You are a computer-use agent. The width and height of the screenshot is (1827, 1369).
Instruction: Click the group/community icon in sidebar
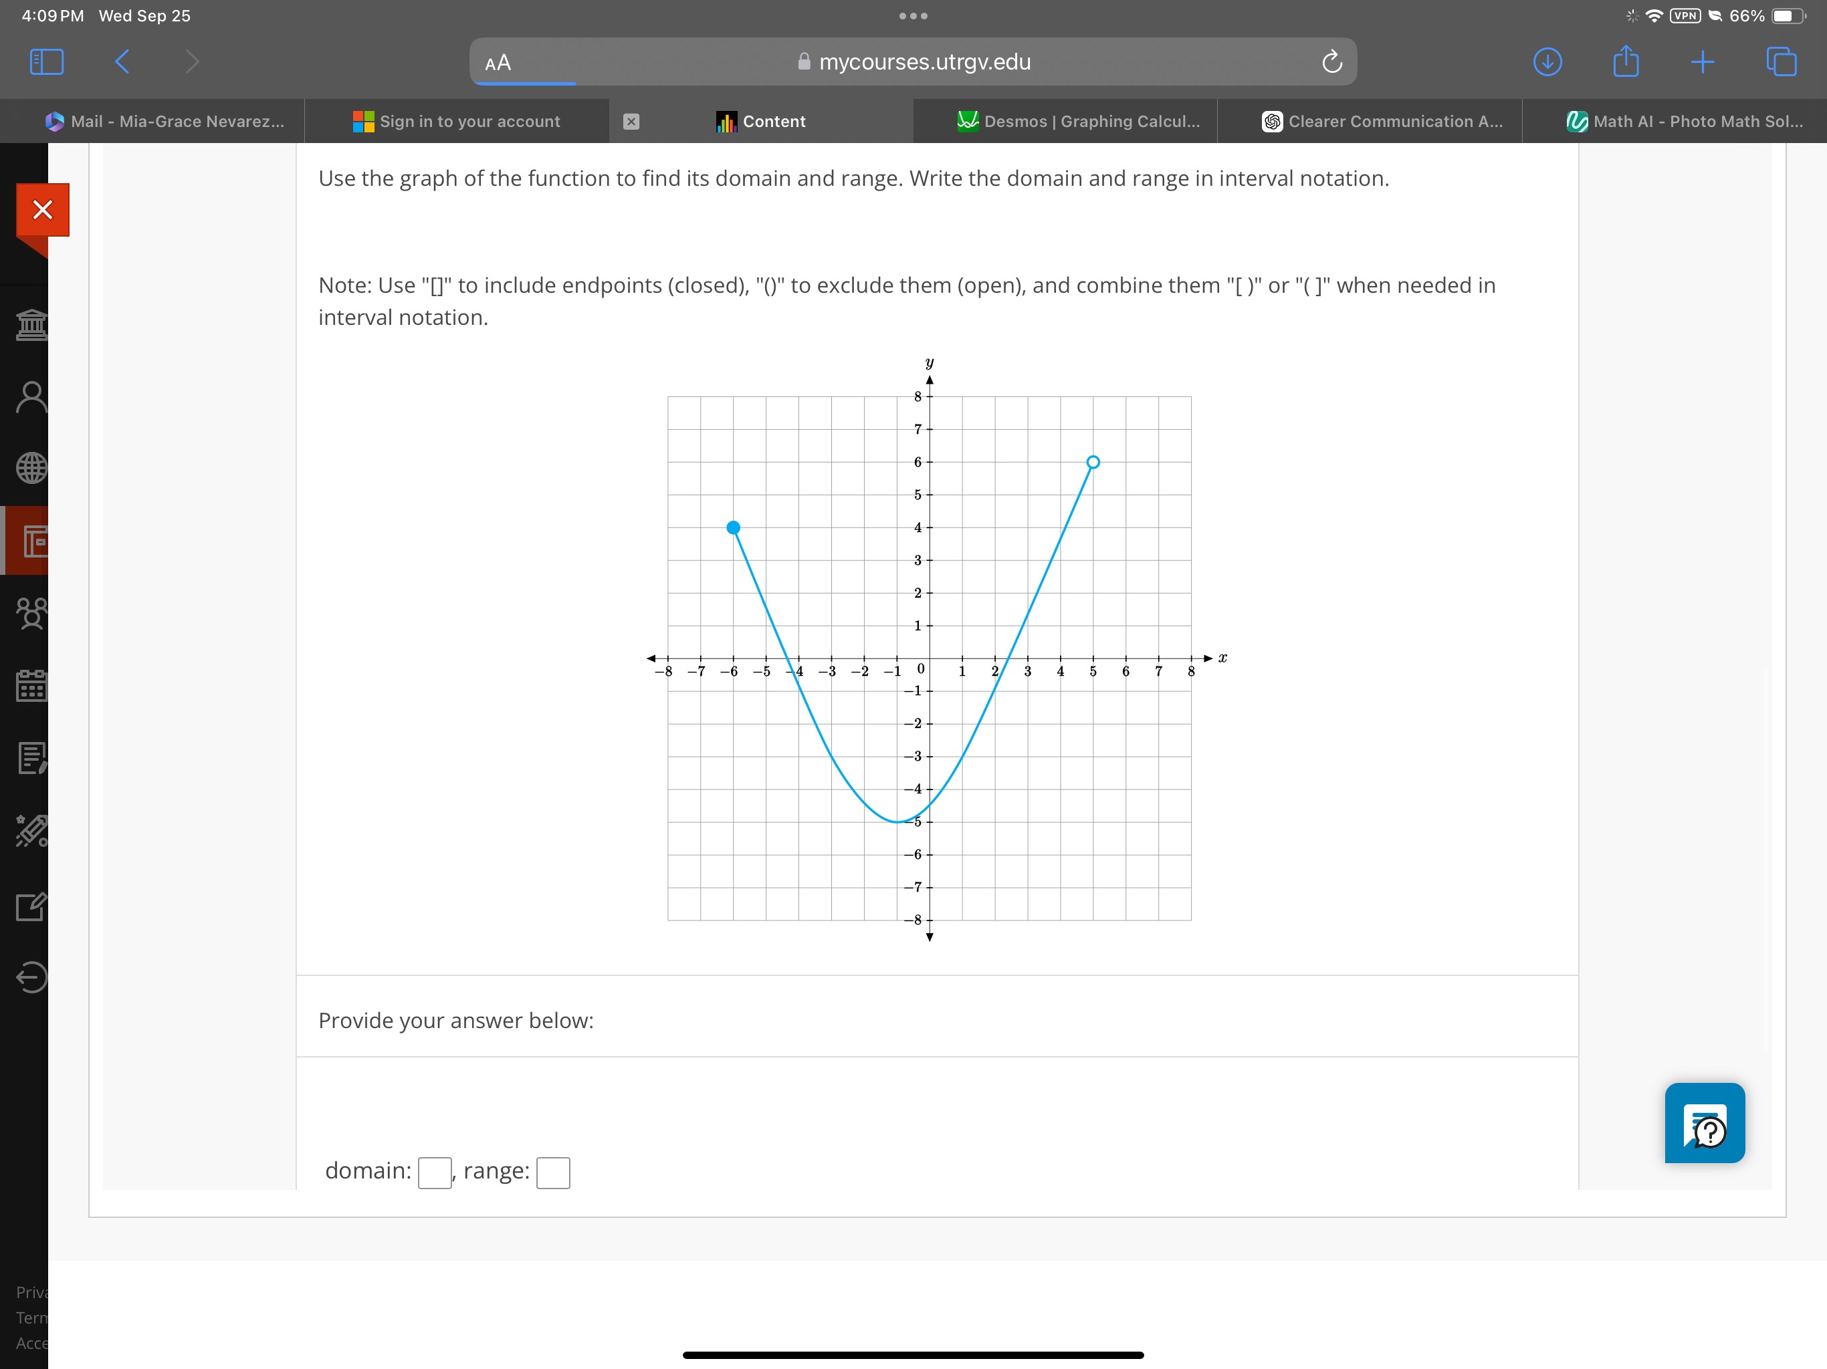39,606
